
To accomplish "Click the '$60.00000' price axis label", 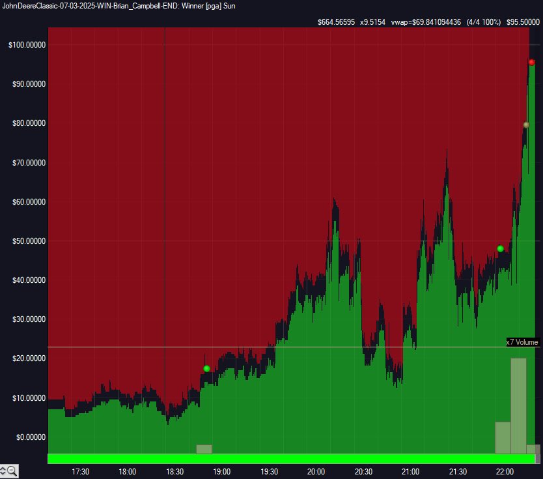I will [x=29, y=202].
